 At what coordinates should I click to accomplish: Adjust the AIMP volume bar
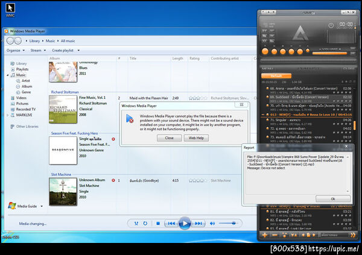tap(329, 53)
